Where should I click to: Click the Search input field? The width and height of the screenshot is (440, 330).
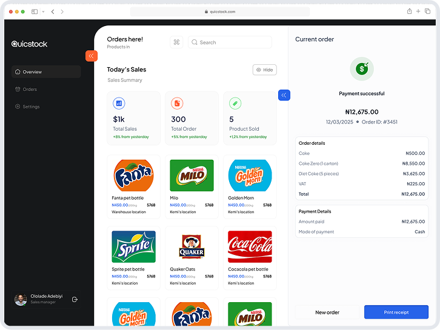230,42
